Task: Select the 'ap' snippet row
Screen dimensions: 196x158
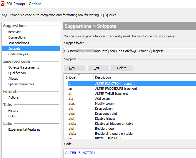Action: tap(132, 89)
